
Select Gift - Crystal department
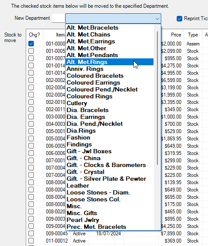(x=109, y=172)
